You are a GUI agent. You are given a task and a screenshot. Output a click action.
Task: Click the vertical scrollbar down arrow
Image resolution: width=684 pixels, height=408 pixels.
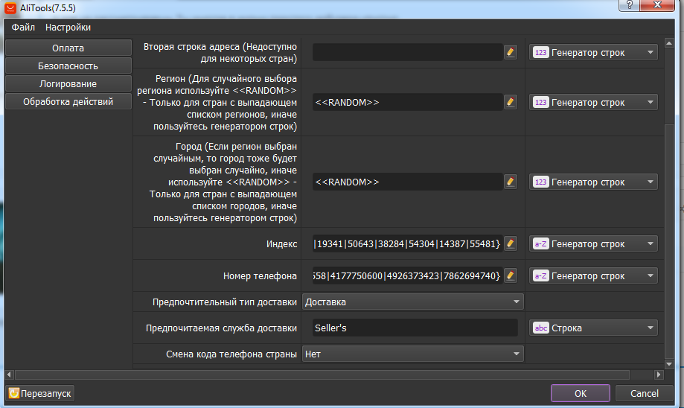668,364
